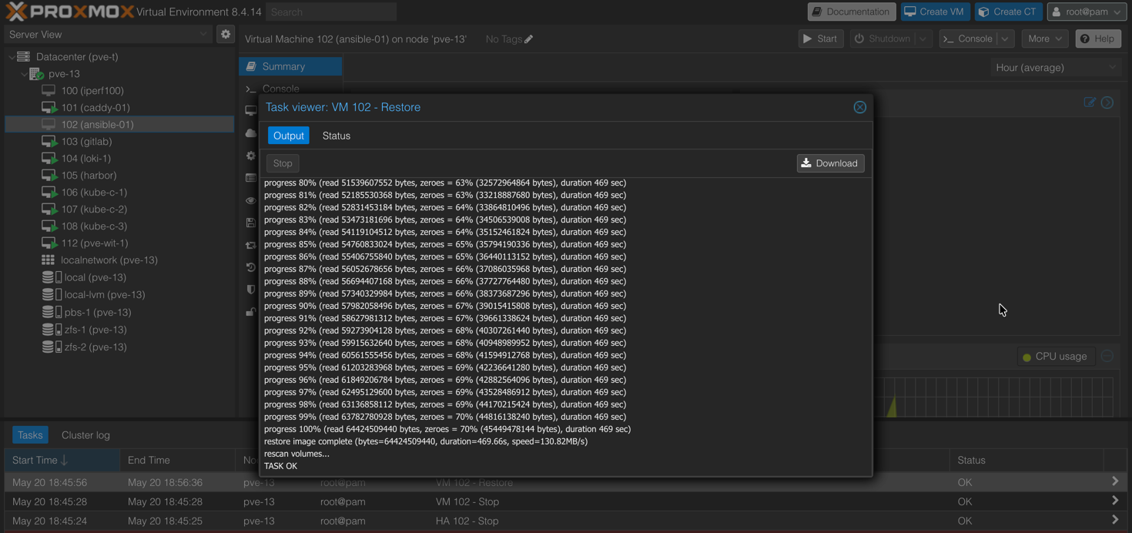
Task: Select VM 104 (loki-1)
Action: [x=86, y=159]
